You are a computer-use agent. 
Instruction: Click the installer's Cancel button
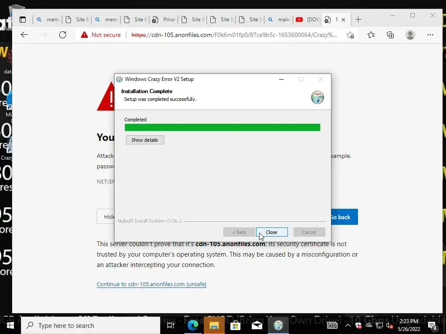pyautogui.click(x=309, y=232)
